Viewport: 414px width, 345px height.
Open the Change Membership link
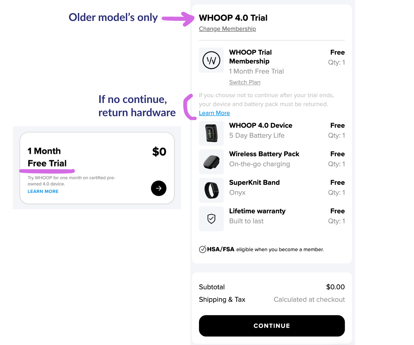coord(227,29)
